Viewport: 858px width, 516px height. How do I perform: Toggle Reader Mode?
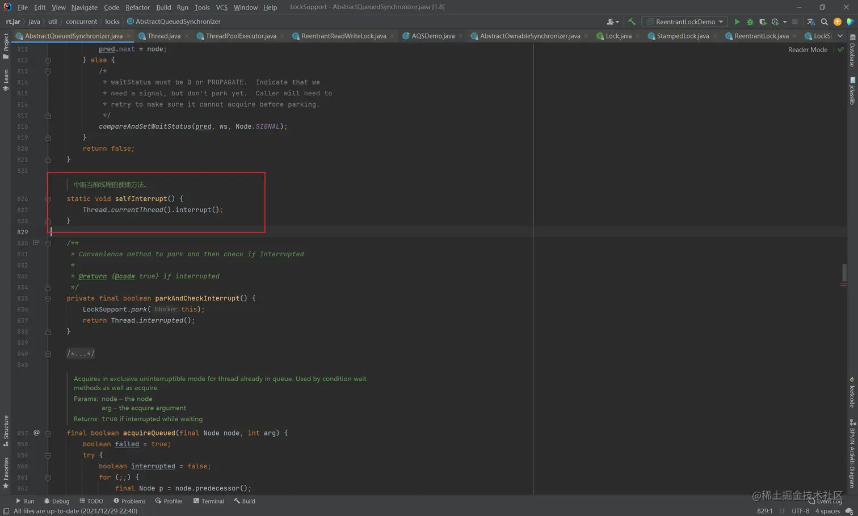(x=807, y=49)
